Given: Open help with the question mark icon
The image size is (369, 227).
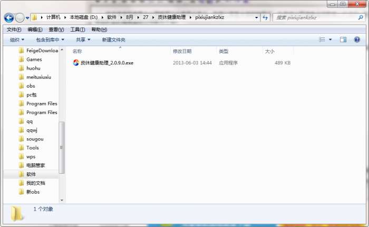Looking at the screenshot, I should (x=357, y=40).
